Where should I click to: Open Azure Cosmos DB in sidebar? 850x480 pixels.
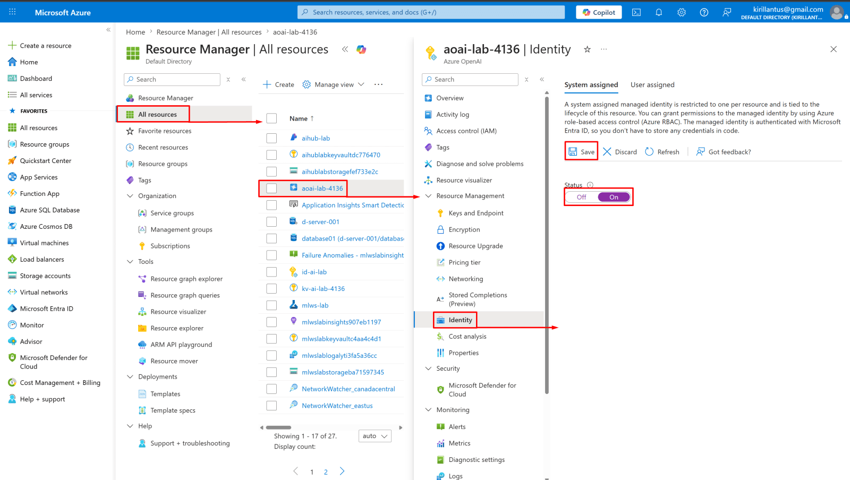(46, 227)
